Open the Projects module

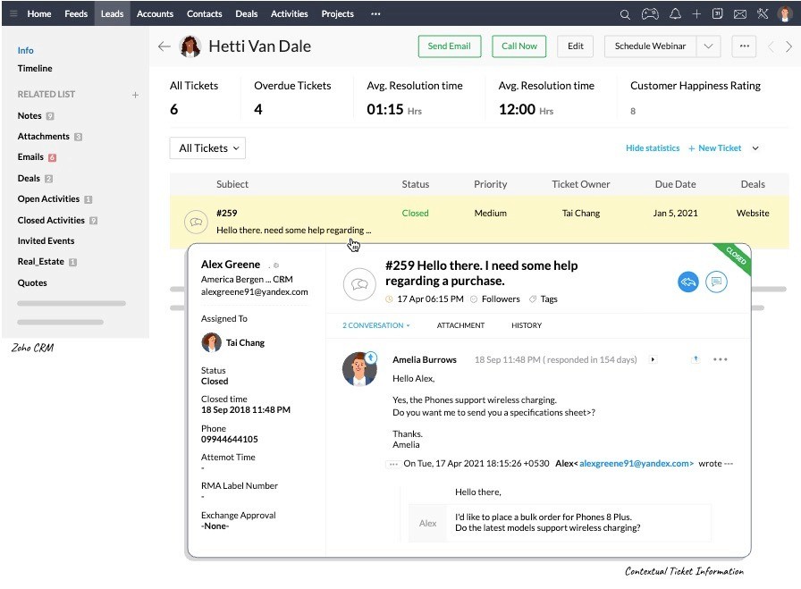337,13
